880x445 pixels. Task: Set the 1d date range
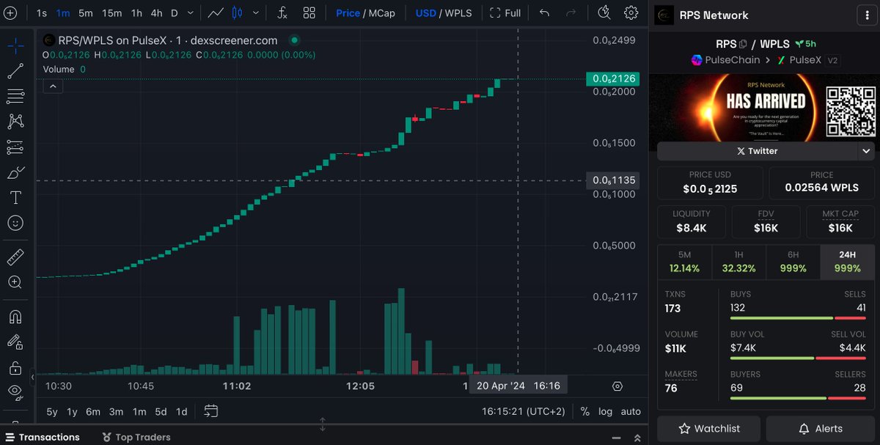tap(181, 411)
